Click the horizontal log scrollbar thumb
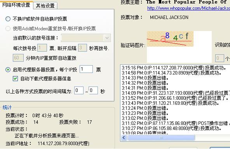Screen dimensions: 230x149 [161, 138]
